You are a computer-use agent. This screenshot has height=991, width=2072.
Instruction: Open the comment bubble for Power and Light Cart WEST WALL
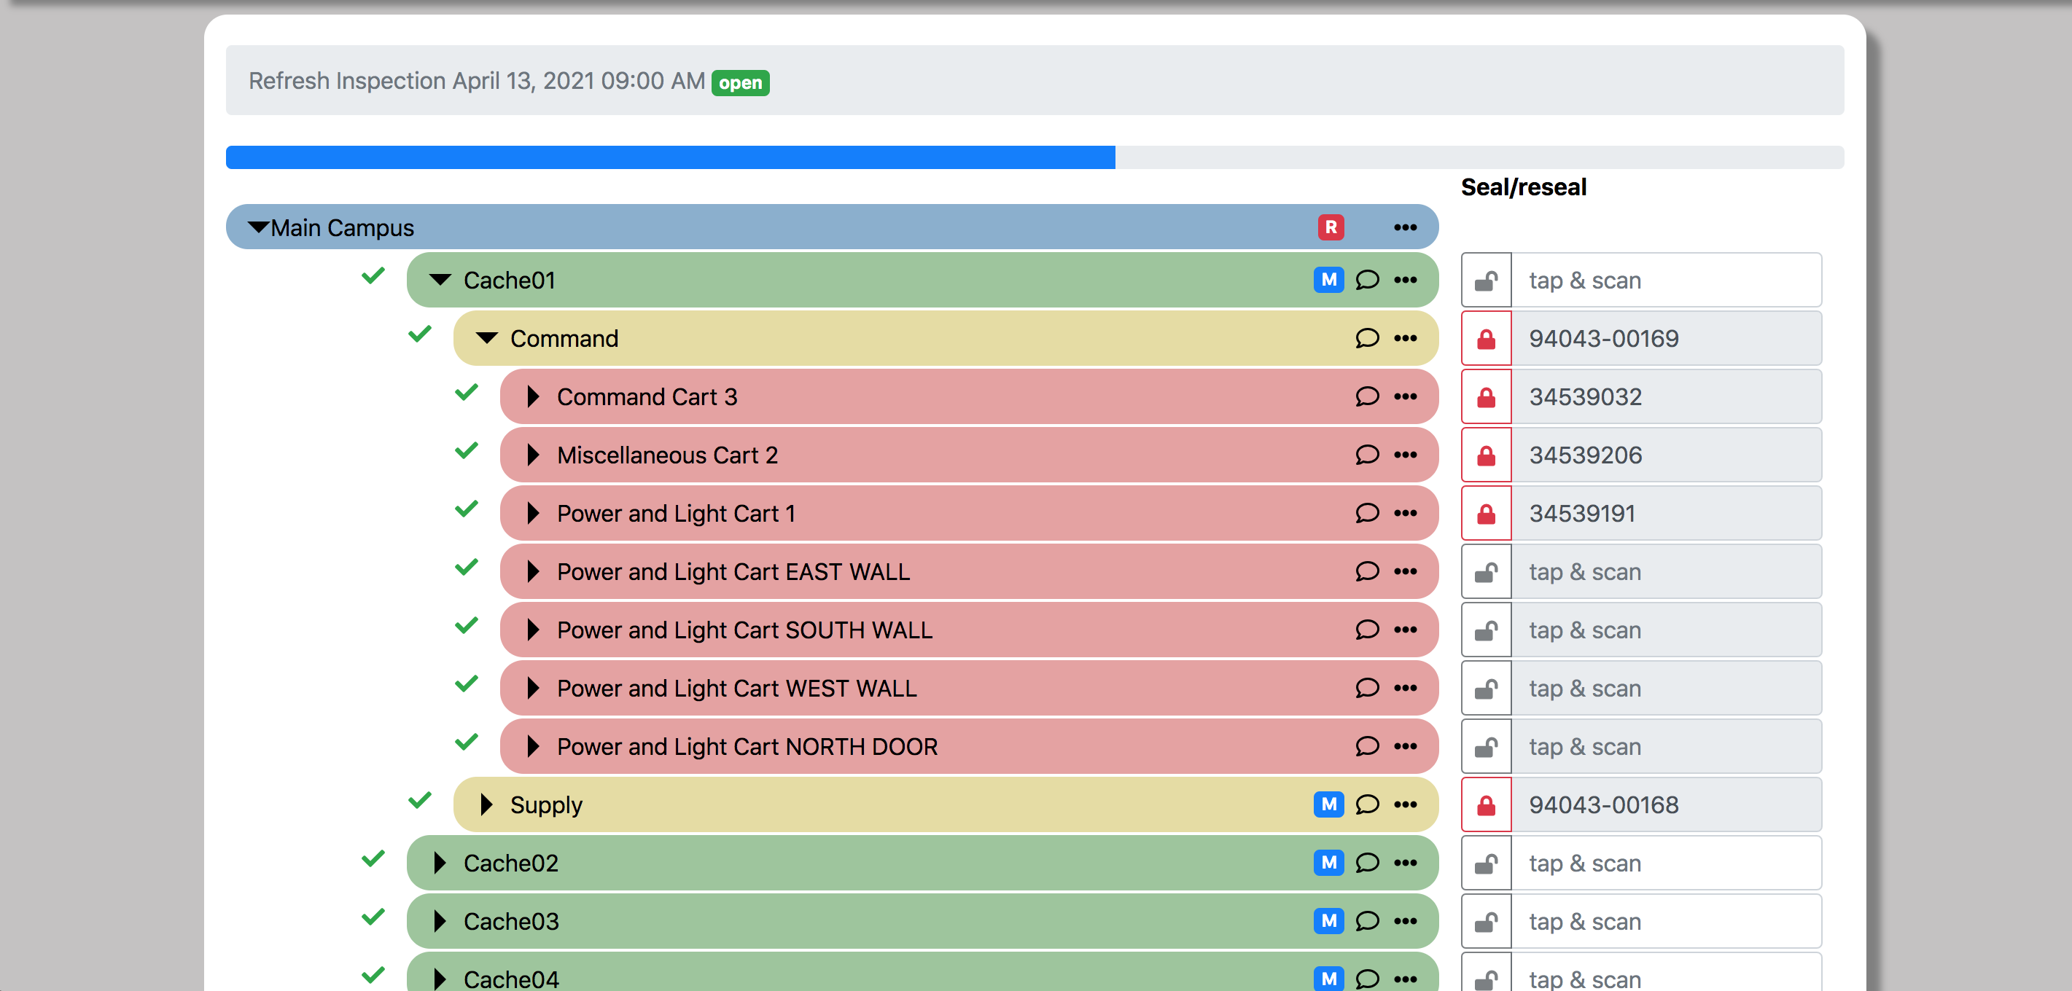pyautogui.click(x=1366, y=688)
